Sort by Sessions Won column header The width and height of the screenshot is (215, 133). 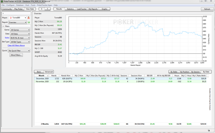[136, 76]
